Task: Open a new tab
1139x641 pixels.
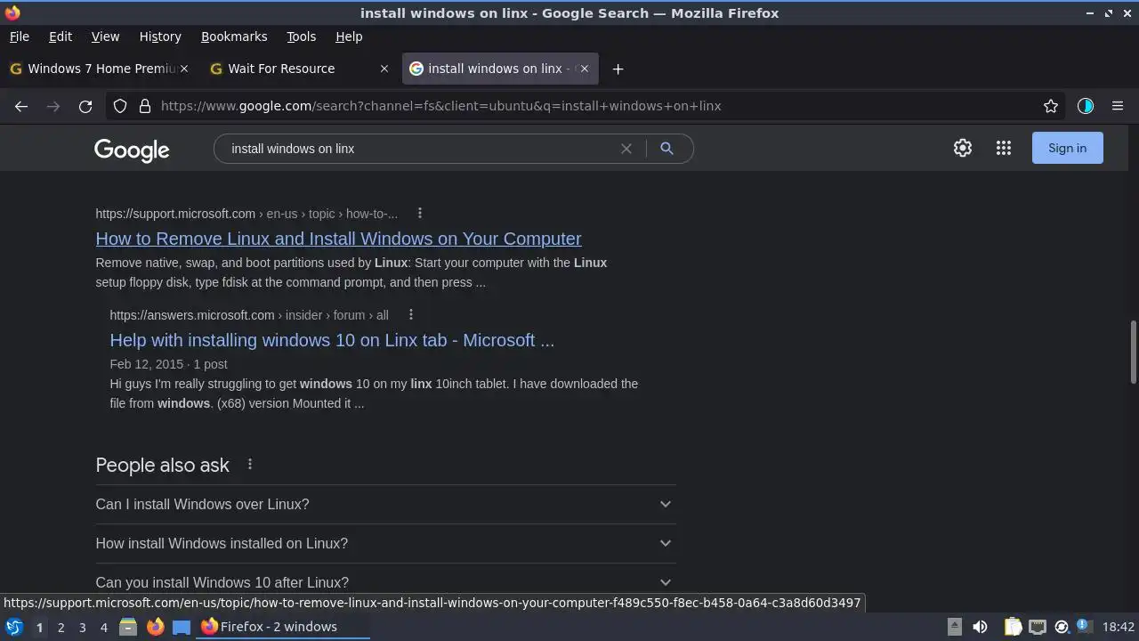Action: pos(618,69)
